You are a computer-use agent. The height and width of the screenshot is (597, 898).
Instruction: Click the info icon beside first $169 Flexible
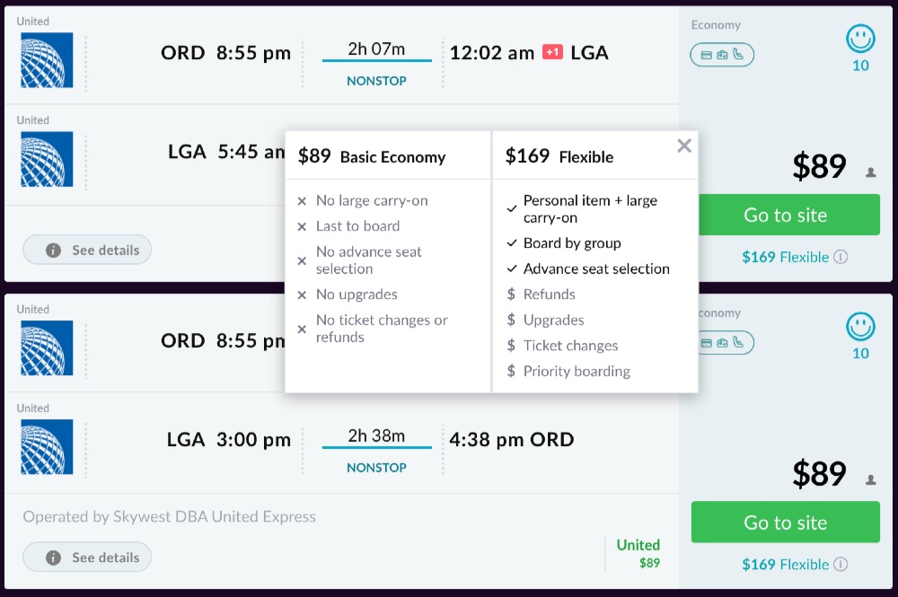coord(841,257)
